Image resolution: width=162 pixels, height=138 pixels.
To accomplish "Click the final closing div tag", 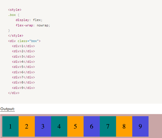I will pyautogui.click(x=14, y=93).
